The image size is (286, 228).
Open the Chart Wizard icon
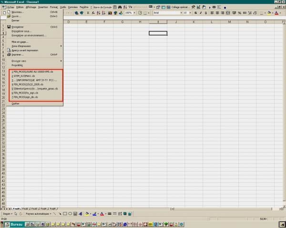[x=110, y=13]
